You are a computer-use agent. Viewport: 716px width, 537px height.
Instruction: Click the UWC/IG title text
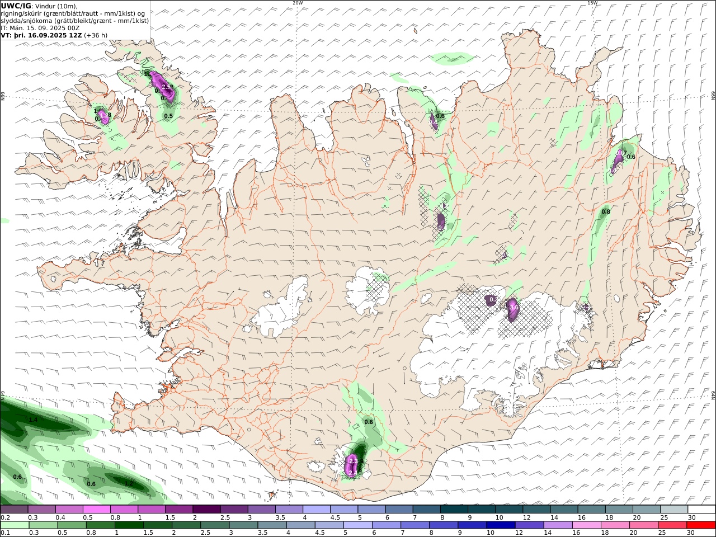click(16, 6)
